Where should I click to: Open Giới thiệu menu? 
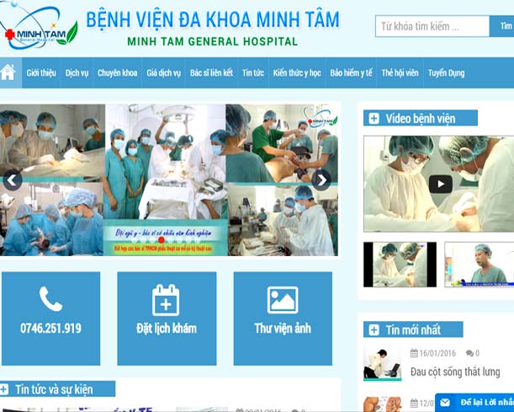[41, 73]
